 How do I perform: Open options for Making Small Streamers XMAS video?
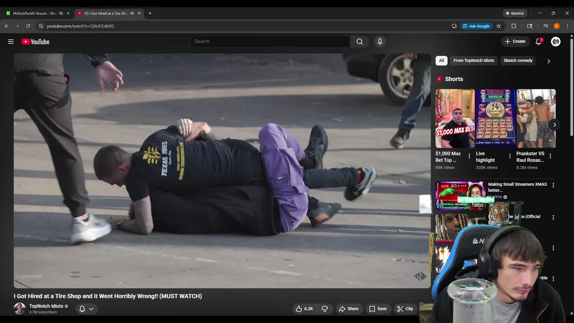[553, 185]
